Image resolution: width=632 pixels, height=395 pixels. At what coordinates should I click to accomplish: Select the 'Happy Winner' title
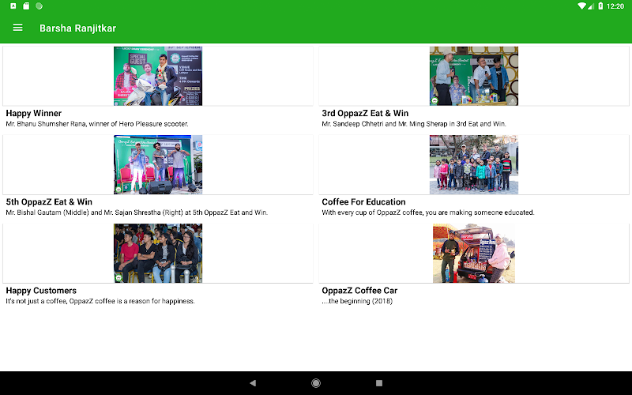click(x=34, y=113)
